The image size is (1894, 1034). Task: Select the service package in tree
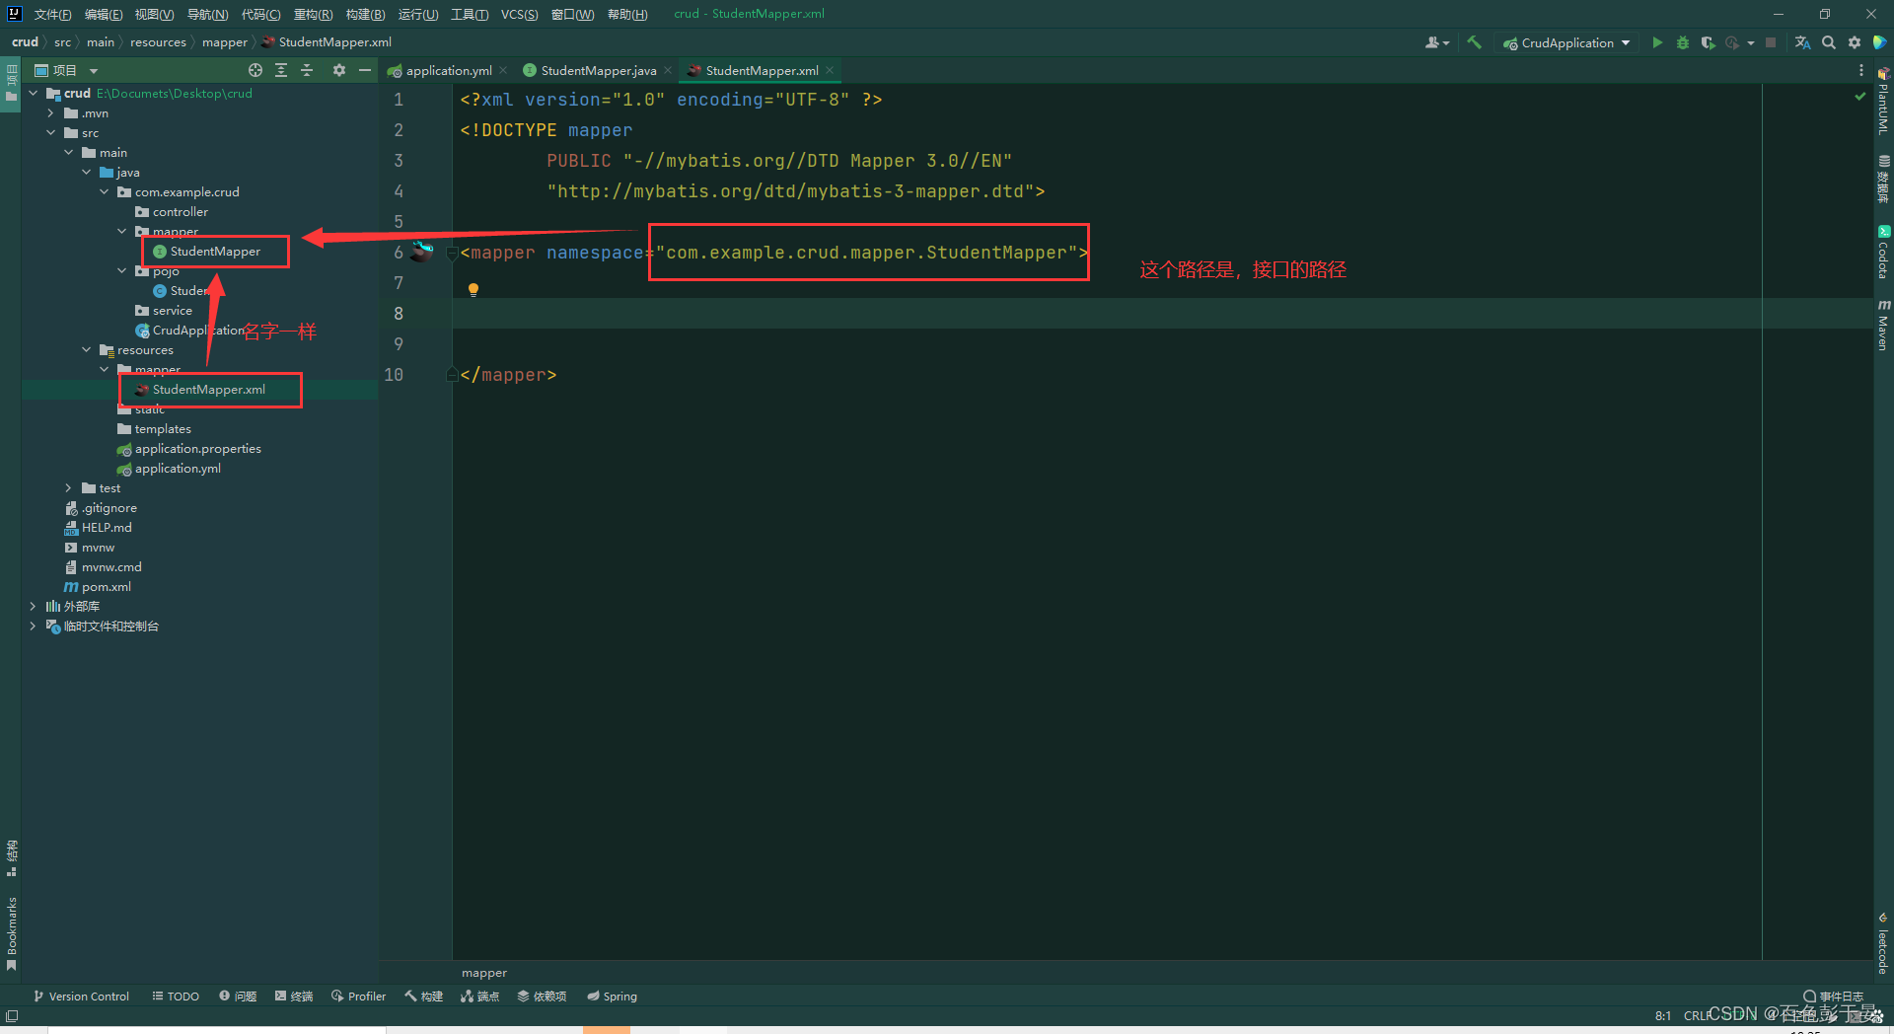[173, 310]
